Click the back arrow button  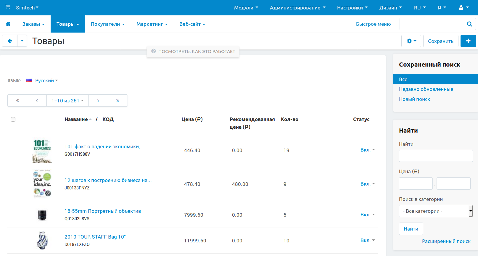(10, 41)
